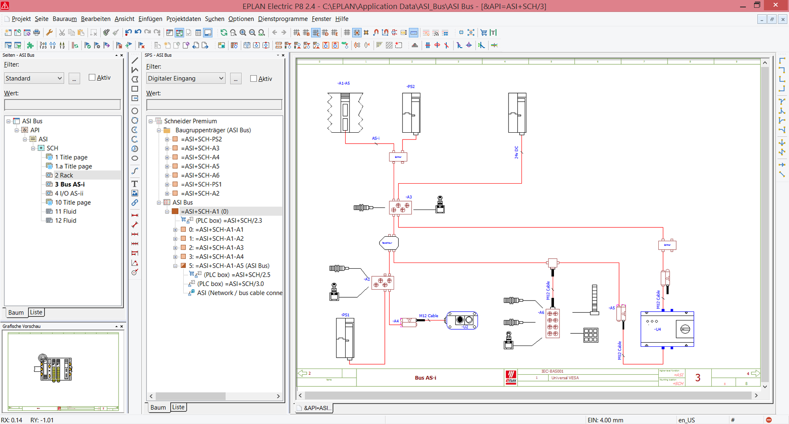This screenshot has width=789, height=424.
Task: Select the Text tool in the drawing toolbar
Action: (x=134, y=184)
